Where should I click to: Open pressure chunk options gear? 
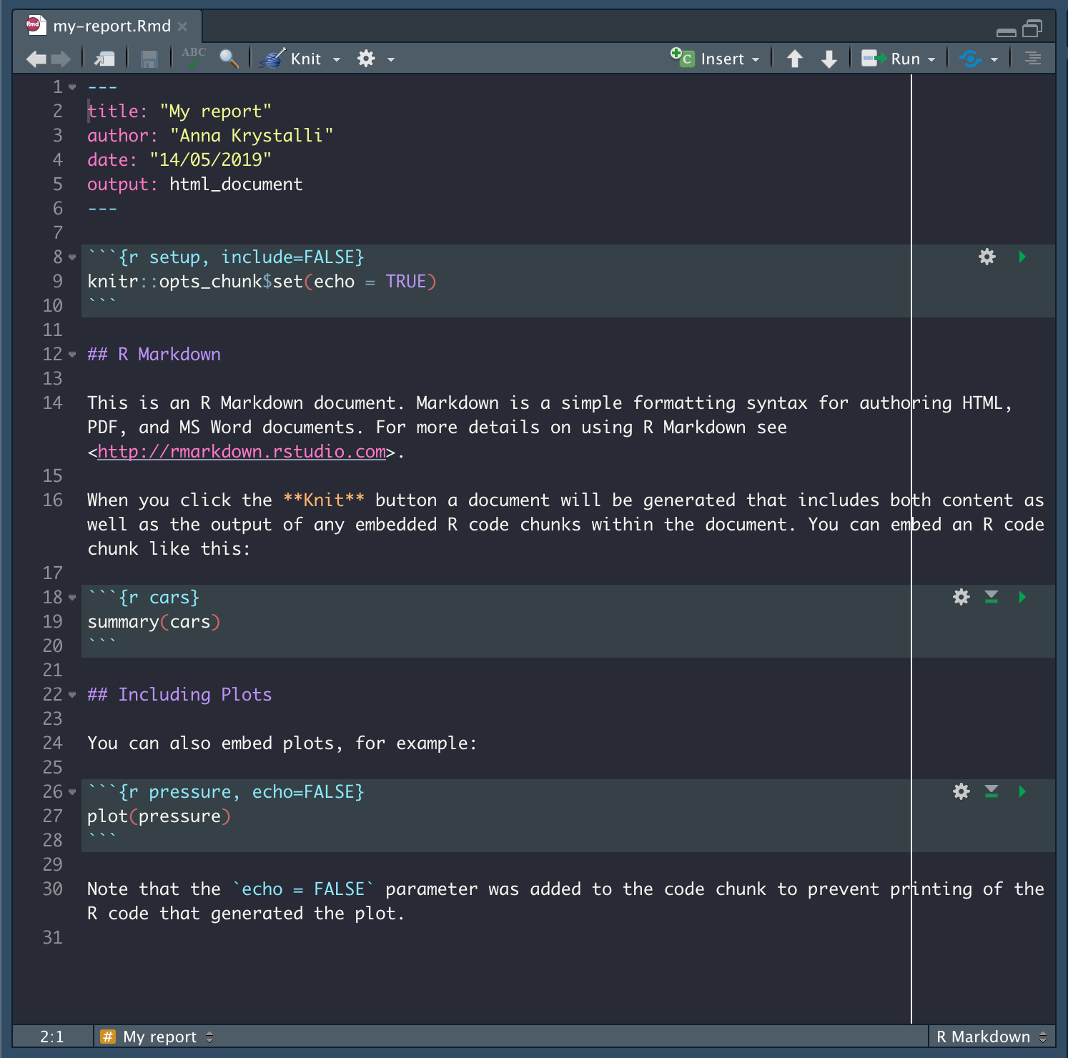[x=961, y=791]
